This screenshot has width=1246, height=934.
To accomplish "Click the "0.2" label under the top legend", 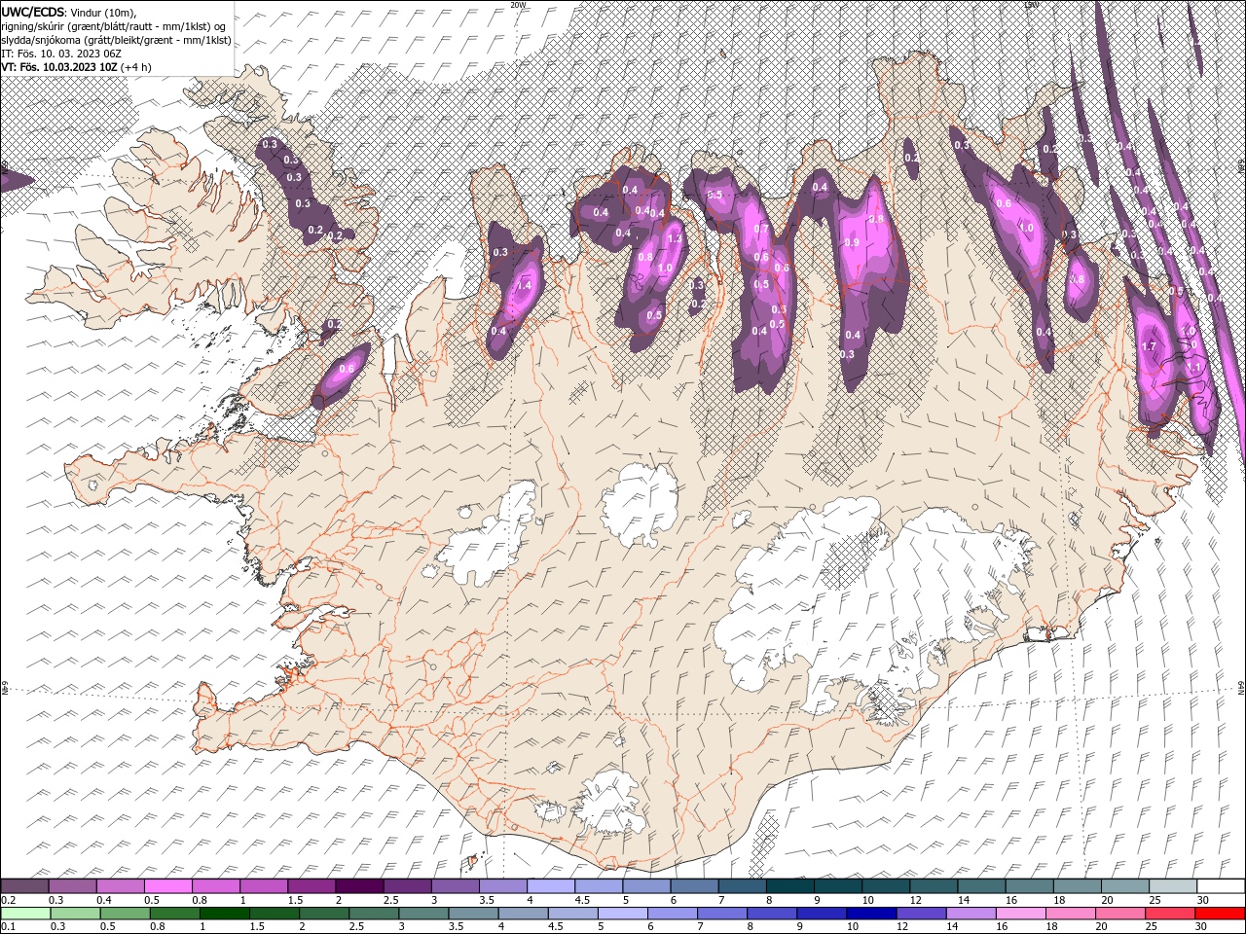I will click(8, 900).
